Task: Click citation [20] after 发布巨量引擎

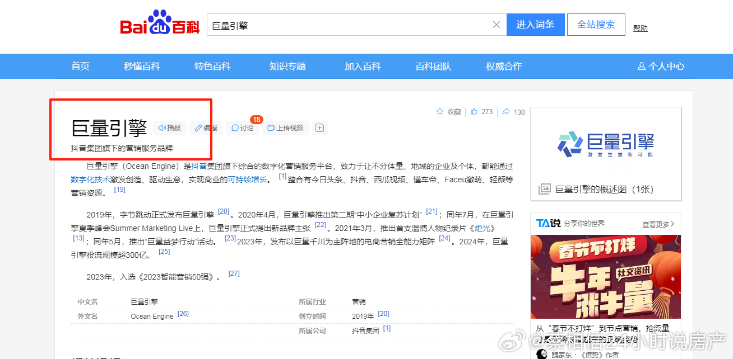Action: click(224, 211)
